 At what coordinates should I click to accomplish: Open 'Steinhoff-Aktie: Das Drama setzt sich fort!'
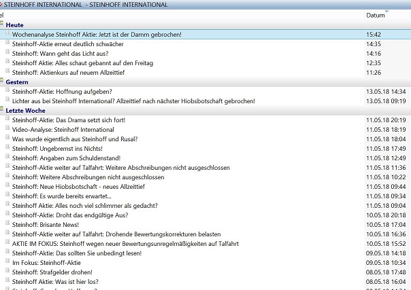coord(69,120)
